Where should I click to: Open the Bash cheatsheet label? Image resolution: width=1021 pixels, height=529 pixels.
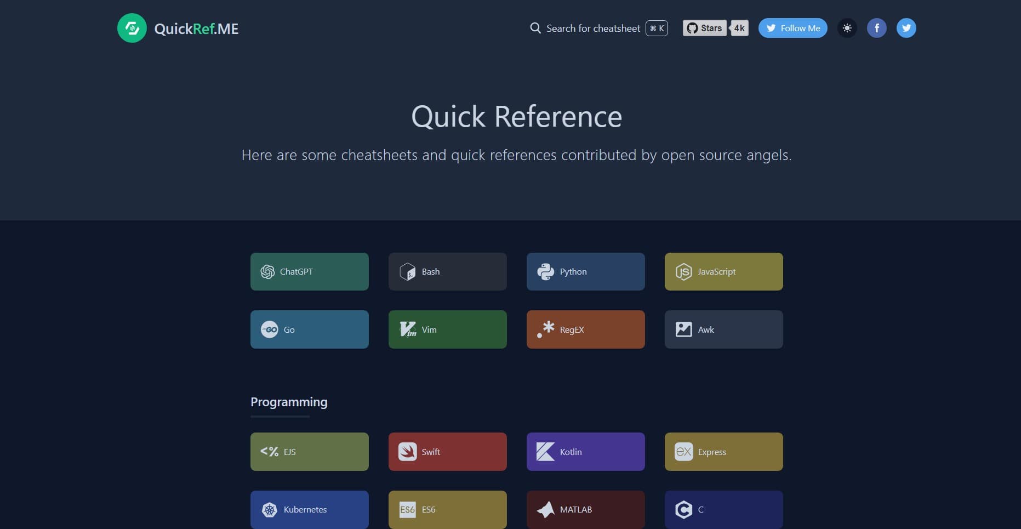tap(431, 271)
